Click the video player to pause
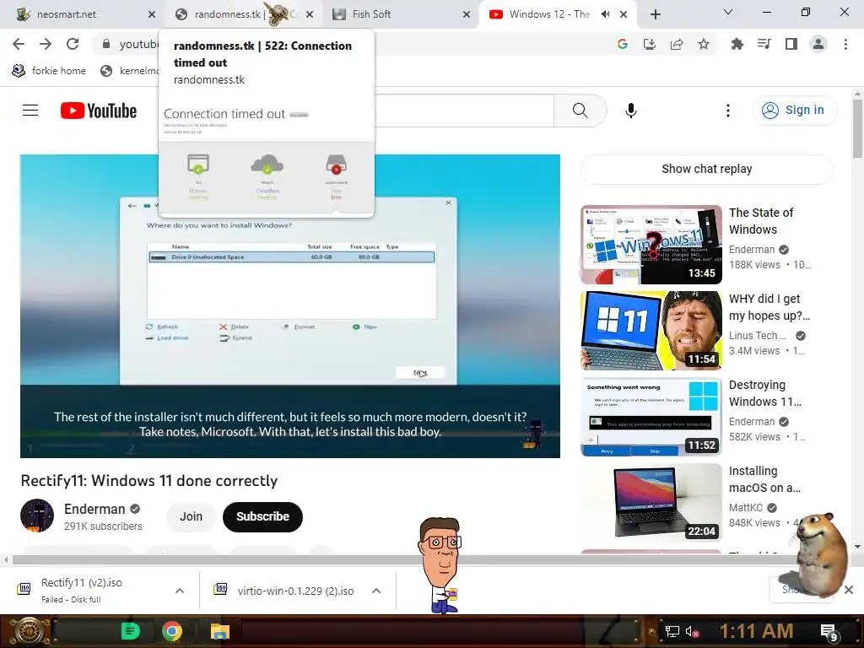Screen dimensions: 864x648 (x=290, y=305)
